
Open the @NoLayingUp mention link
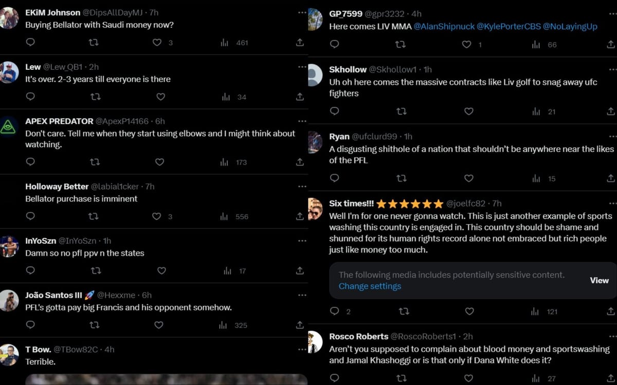(570, 27)
